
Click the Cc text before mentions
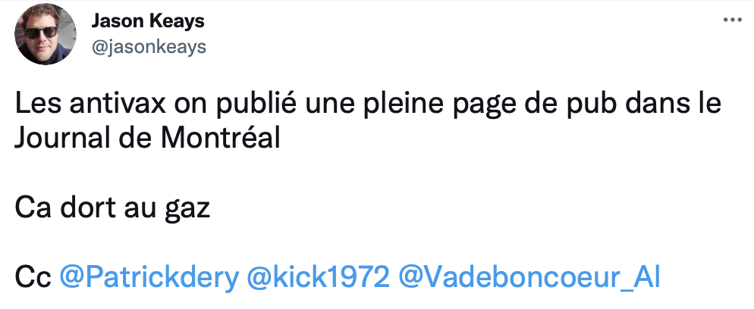click(x=33, y=277)
